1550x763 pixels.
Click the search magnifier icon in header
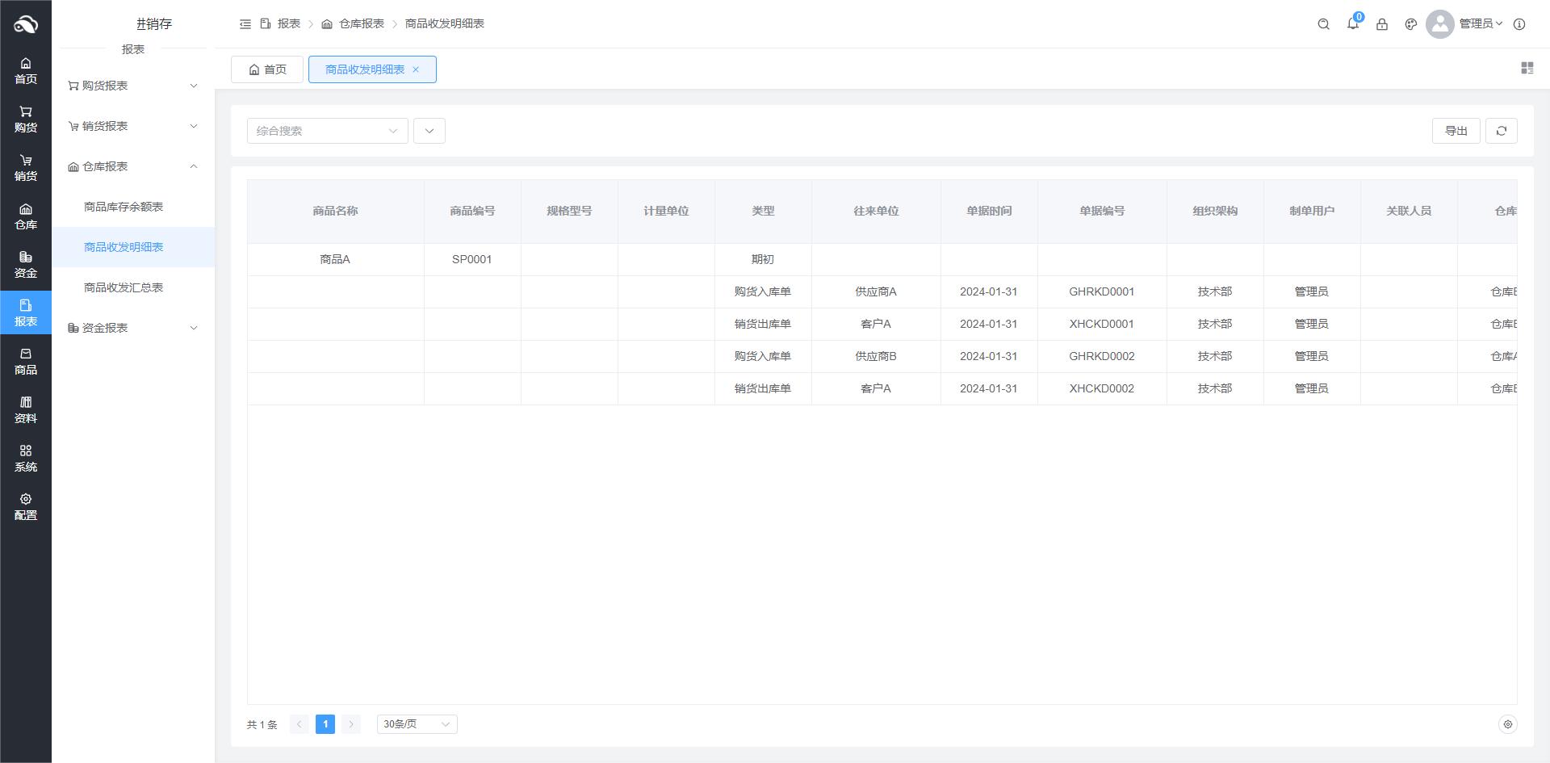pos(1323,24)
